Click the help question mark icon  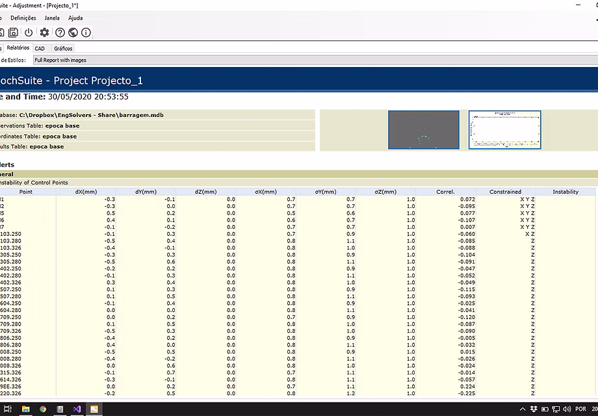(60, 32)
